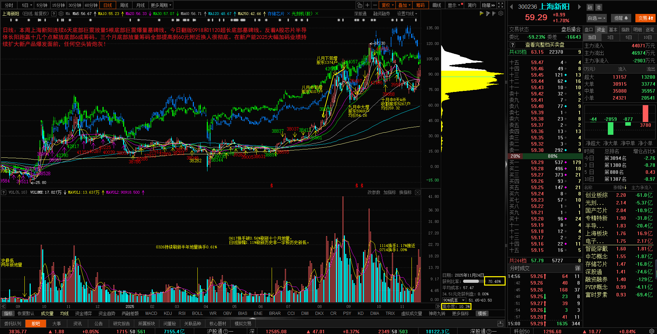Click the 详 detail icon in 分时成交
This screenshot has height=334, width=657.
578,268
